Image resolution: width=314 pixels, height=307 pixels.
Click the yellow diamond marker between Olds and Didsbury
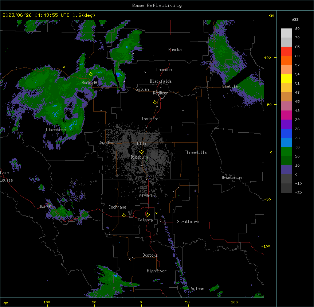click(141, 152)
